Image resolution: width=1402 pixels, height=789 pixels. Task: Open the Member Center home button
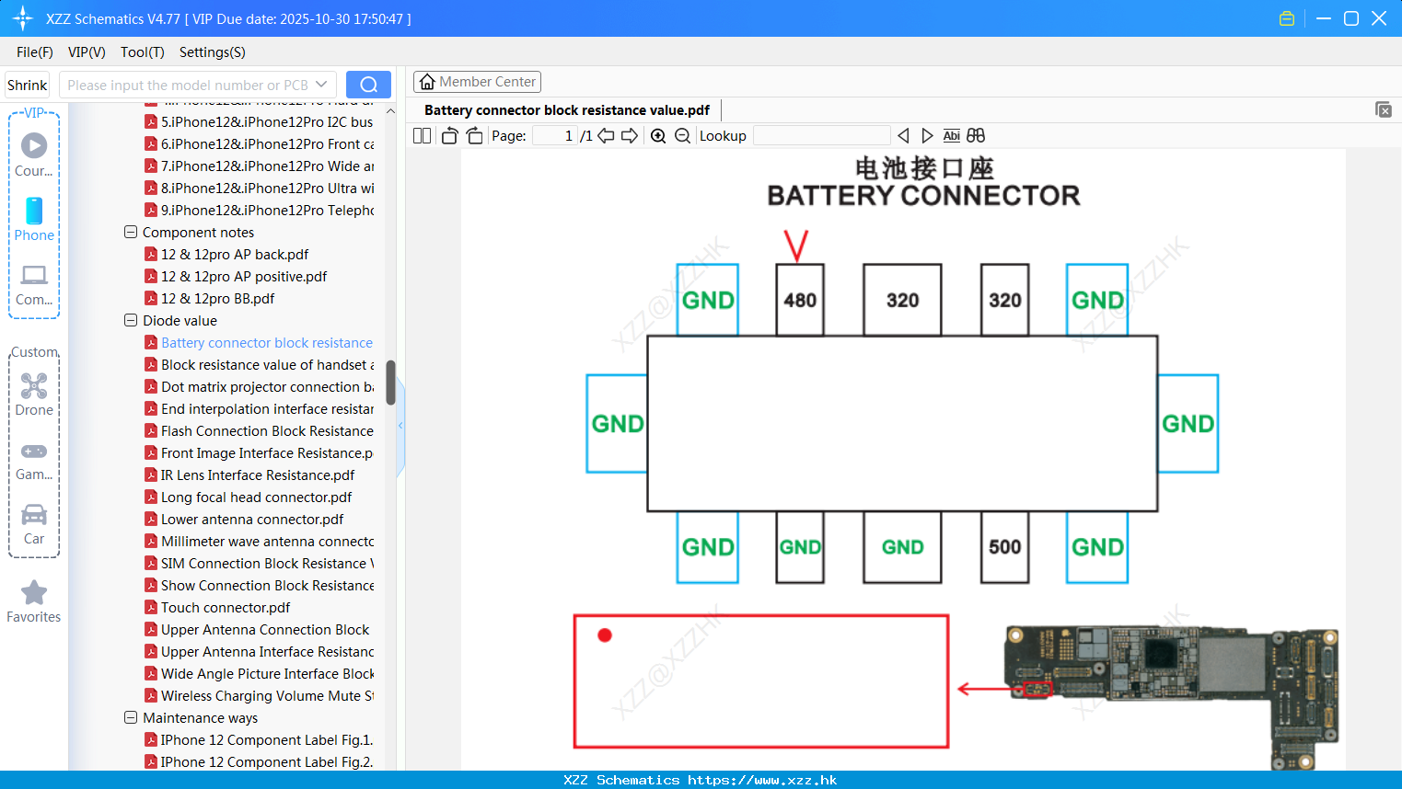tap(477, 82)
